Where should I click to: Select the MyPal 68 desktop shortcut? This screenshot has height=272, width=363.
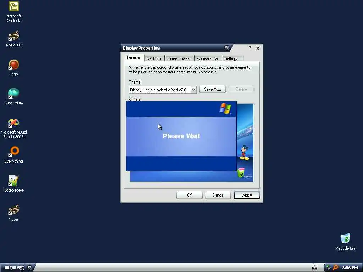13,39
